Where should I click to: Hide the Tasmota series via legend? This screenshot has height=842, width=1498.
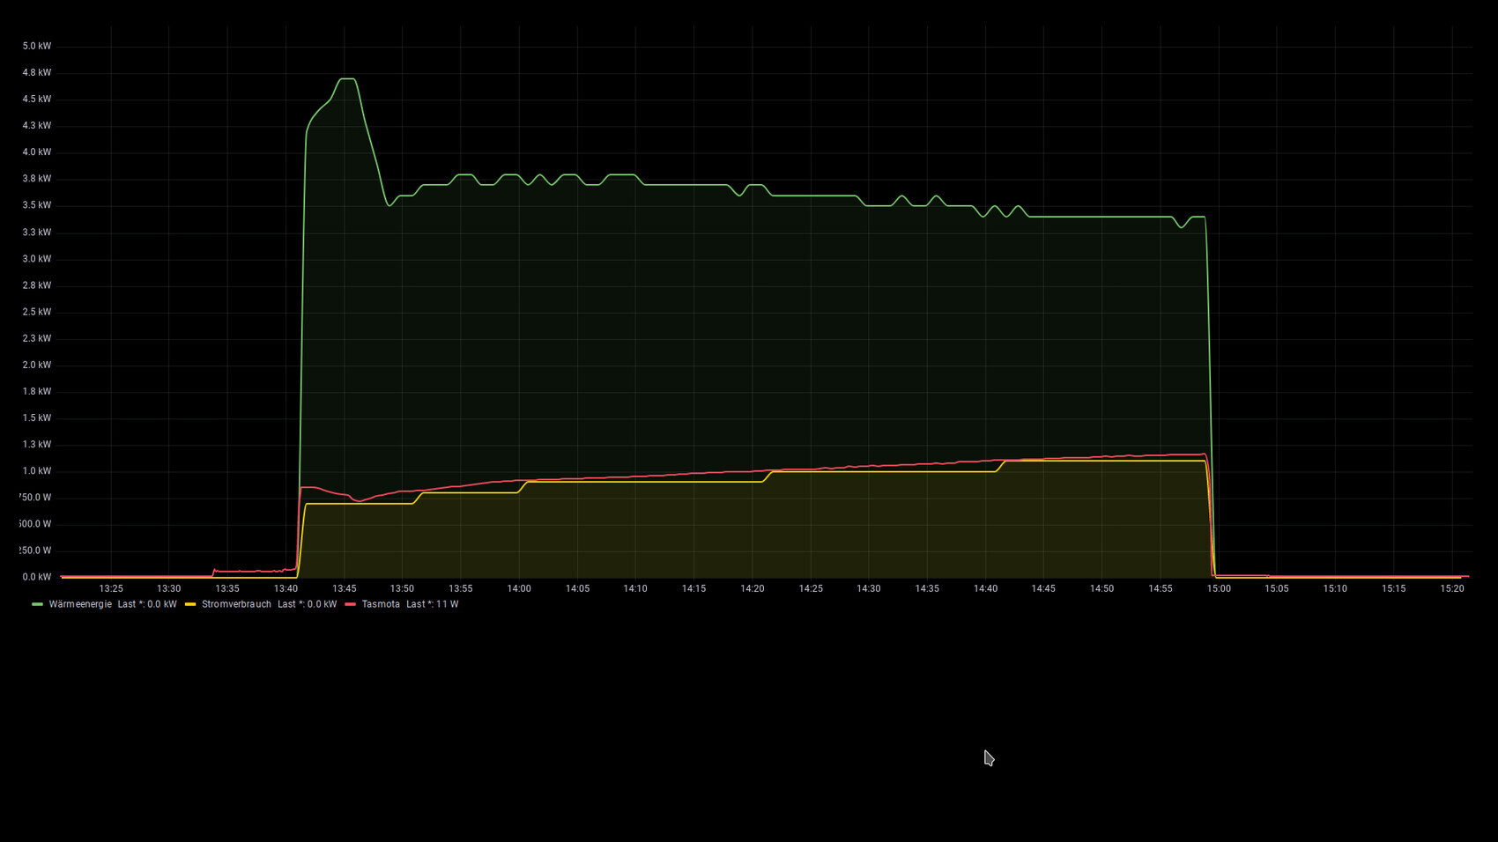tap(381, 604)
